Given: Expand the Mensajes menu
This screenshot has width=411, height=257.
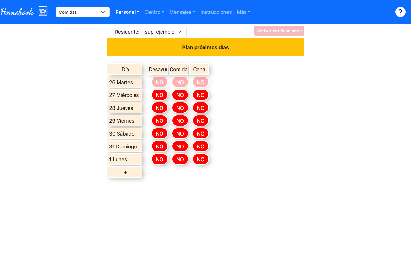Looking at the screenshot, I should [182, 12].
